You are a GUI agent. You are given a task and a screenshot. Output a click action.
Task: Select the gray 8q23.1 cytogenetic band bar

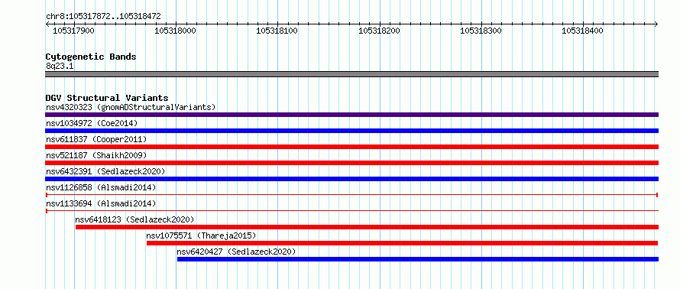[x=351, y=74]
